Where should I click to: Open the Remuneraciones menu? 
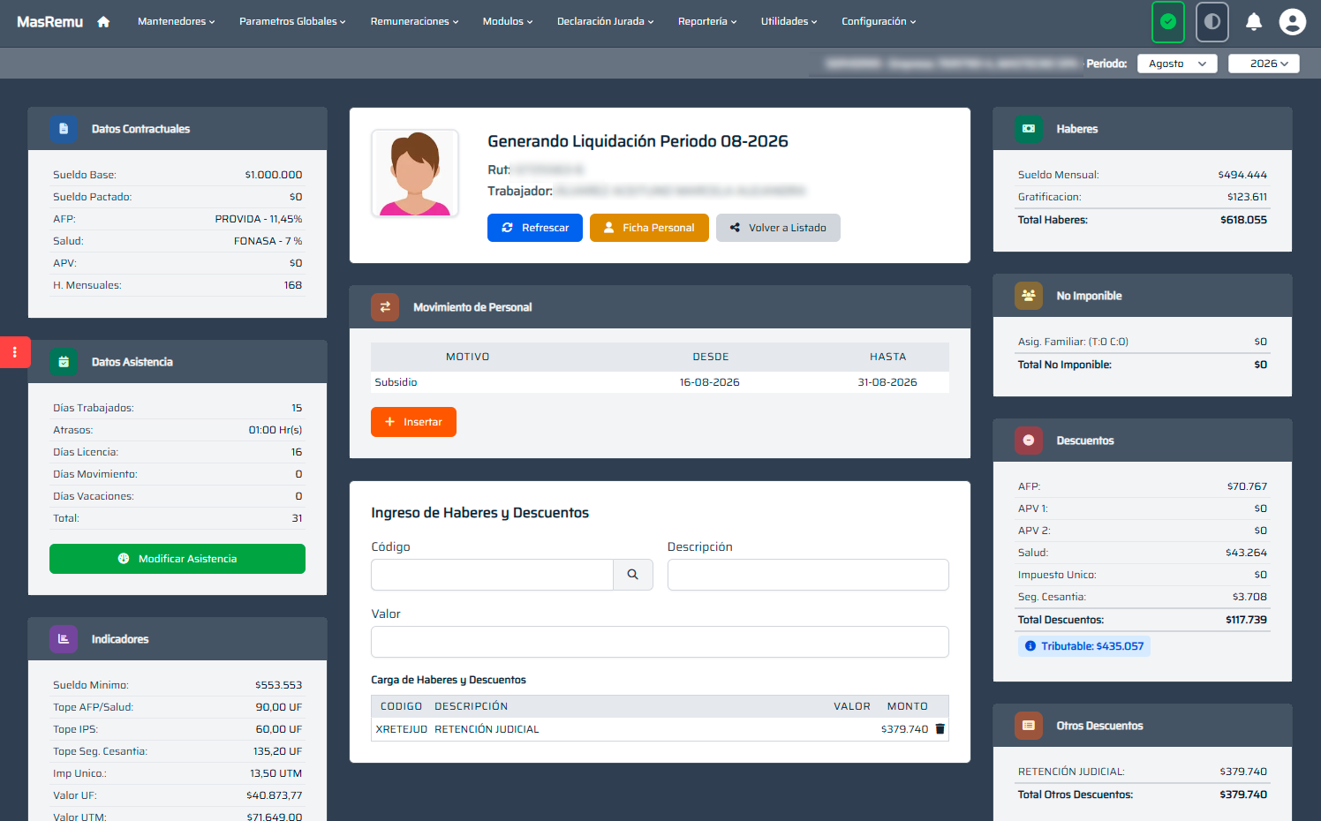(414, 21)
